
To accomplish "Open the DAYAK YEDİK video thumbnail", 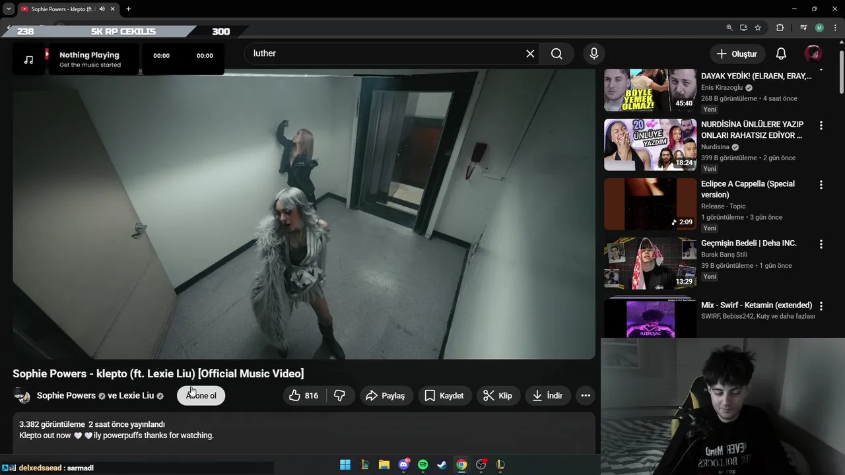I will pyautogui.click(x=650, y=90).
